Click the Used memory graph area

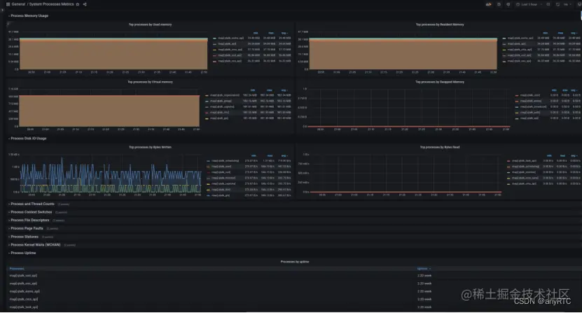point(113,53)
